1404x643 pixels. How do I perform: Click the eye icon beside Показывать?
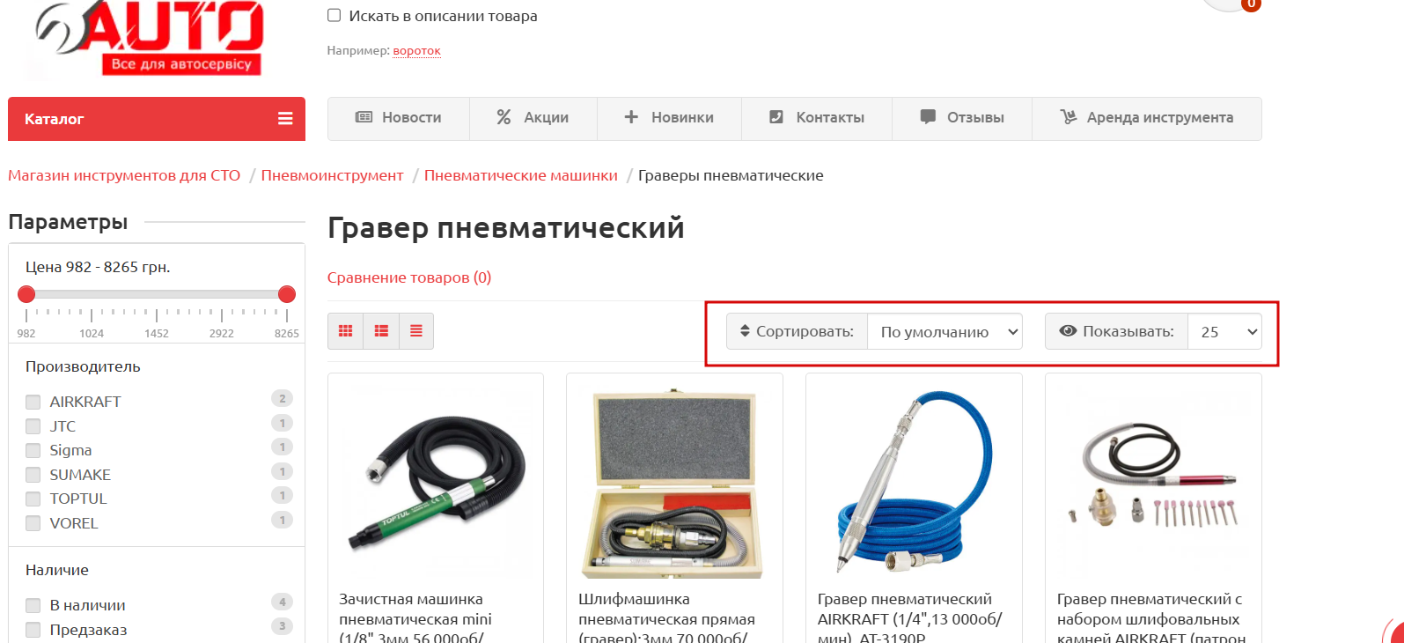[x=1068, y=331]
